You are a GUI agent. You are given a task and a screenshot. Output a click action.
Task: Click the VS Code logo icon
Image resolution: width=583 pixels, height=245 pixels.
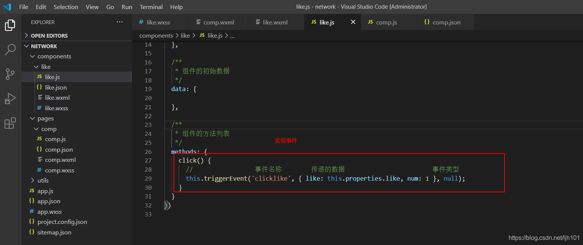click(x=7, y=7)
